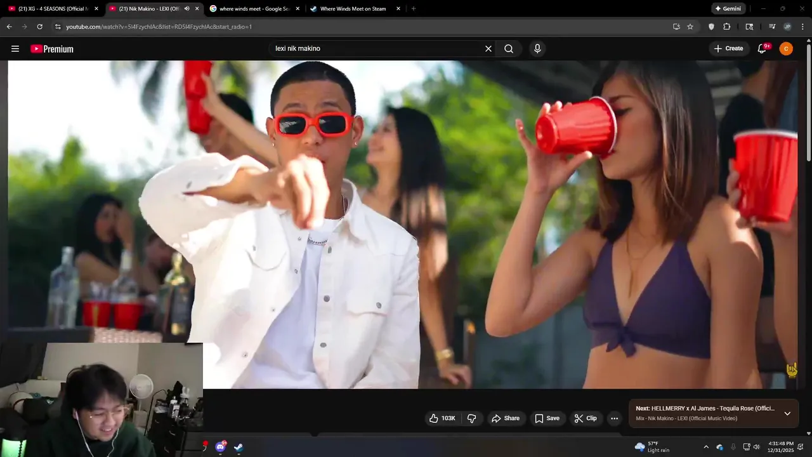Viewport: 812px width, 457px height.
Task: Click the Next: HELLMERRY x Al James title
Action: coord(705,409)
